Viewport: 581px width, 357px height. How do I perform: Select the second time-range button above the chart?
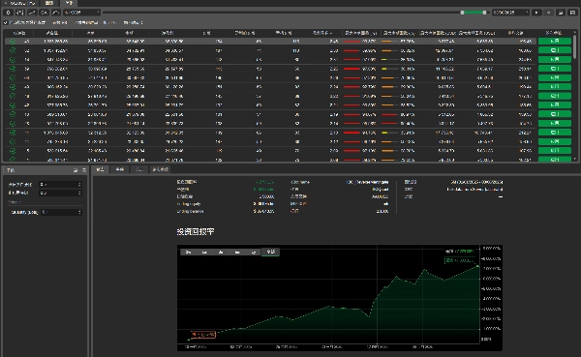(204, 253)
